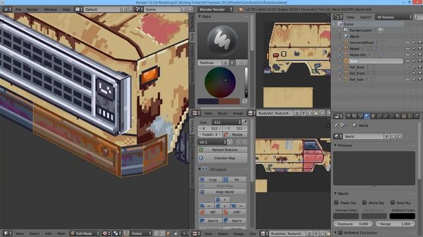Select the TexDraw brush preview thumbnail

(x=223, y=41)
